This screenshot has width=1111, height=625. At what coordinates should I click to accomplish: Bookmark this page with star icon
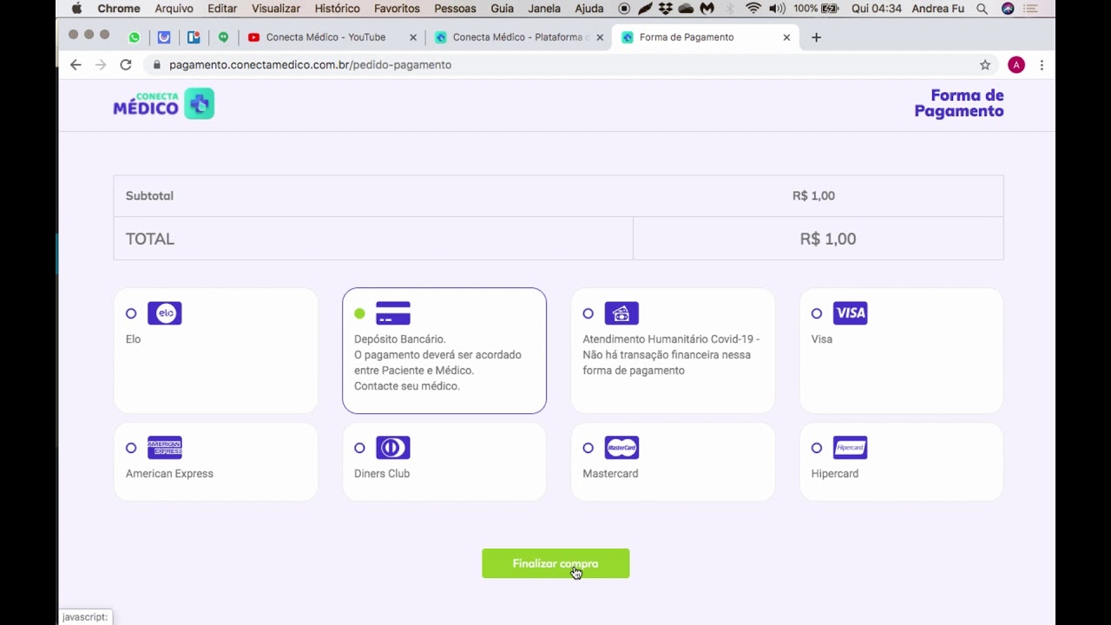tap(985, 65)
